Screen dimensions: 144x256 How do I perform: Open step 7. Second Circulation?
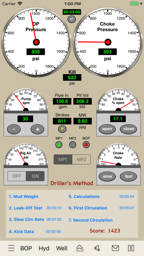point(90,220)
